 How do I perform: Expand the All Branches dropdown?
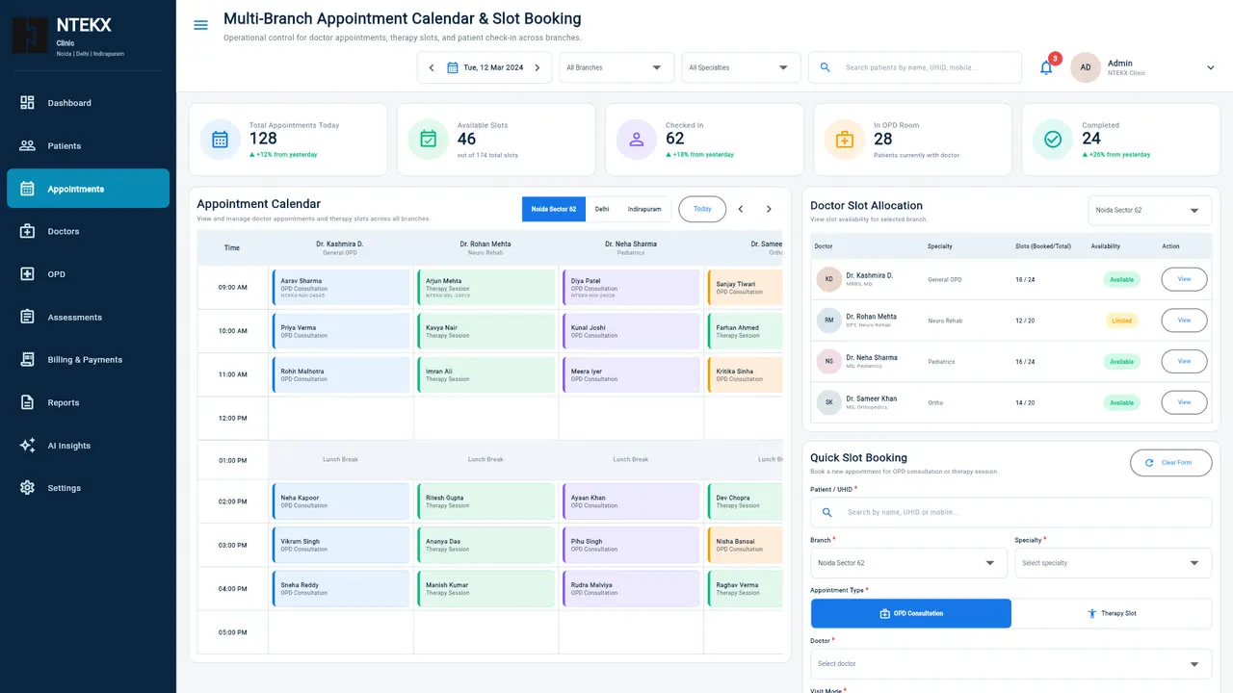pos(616,67)
